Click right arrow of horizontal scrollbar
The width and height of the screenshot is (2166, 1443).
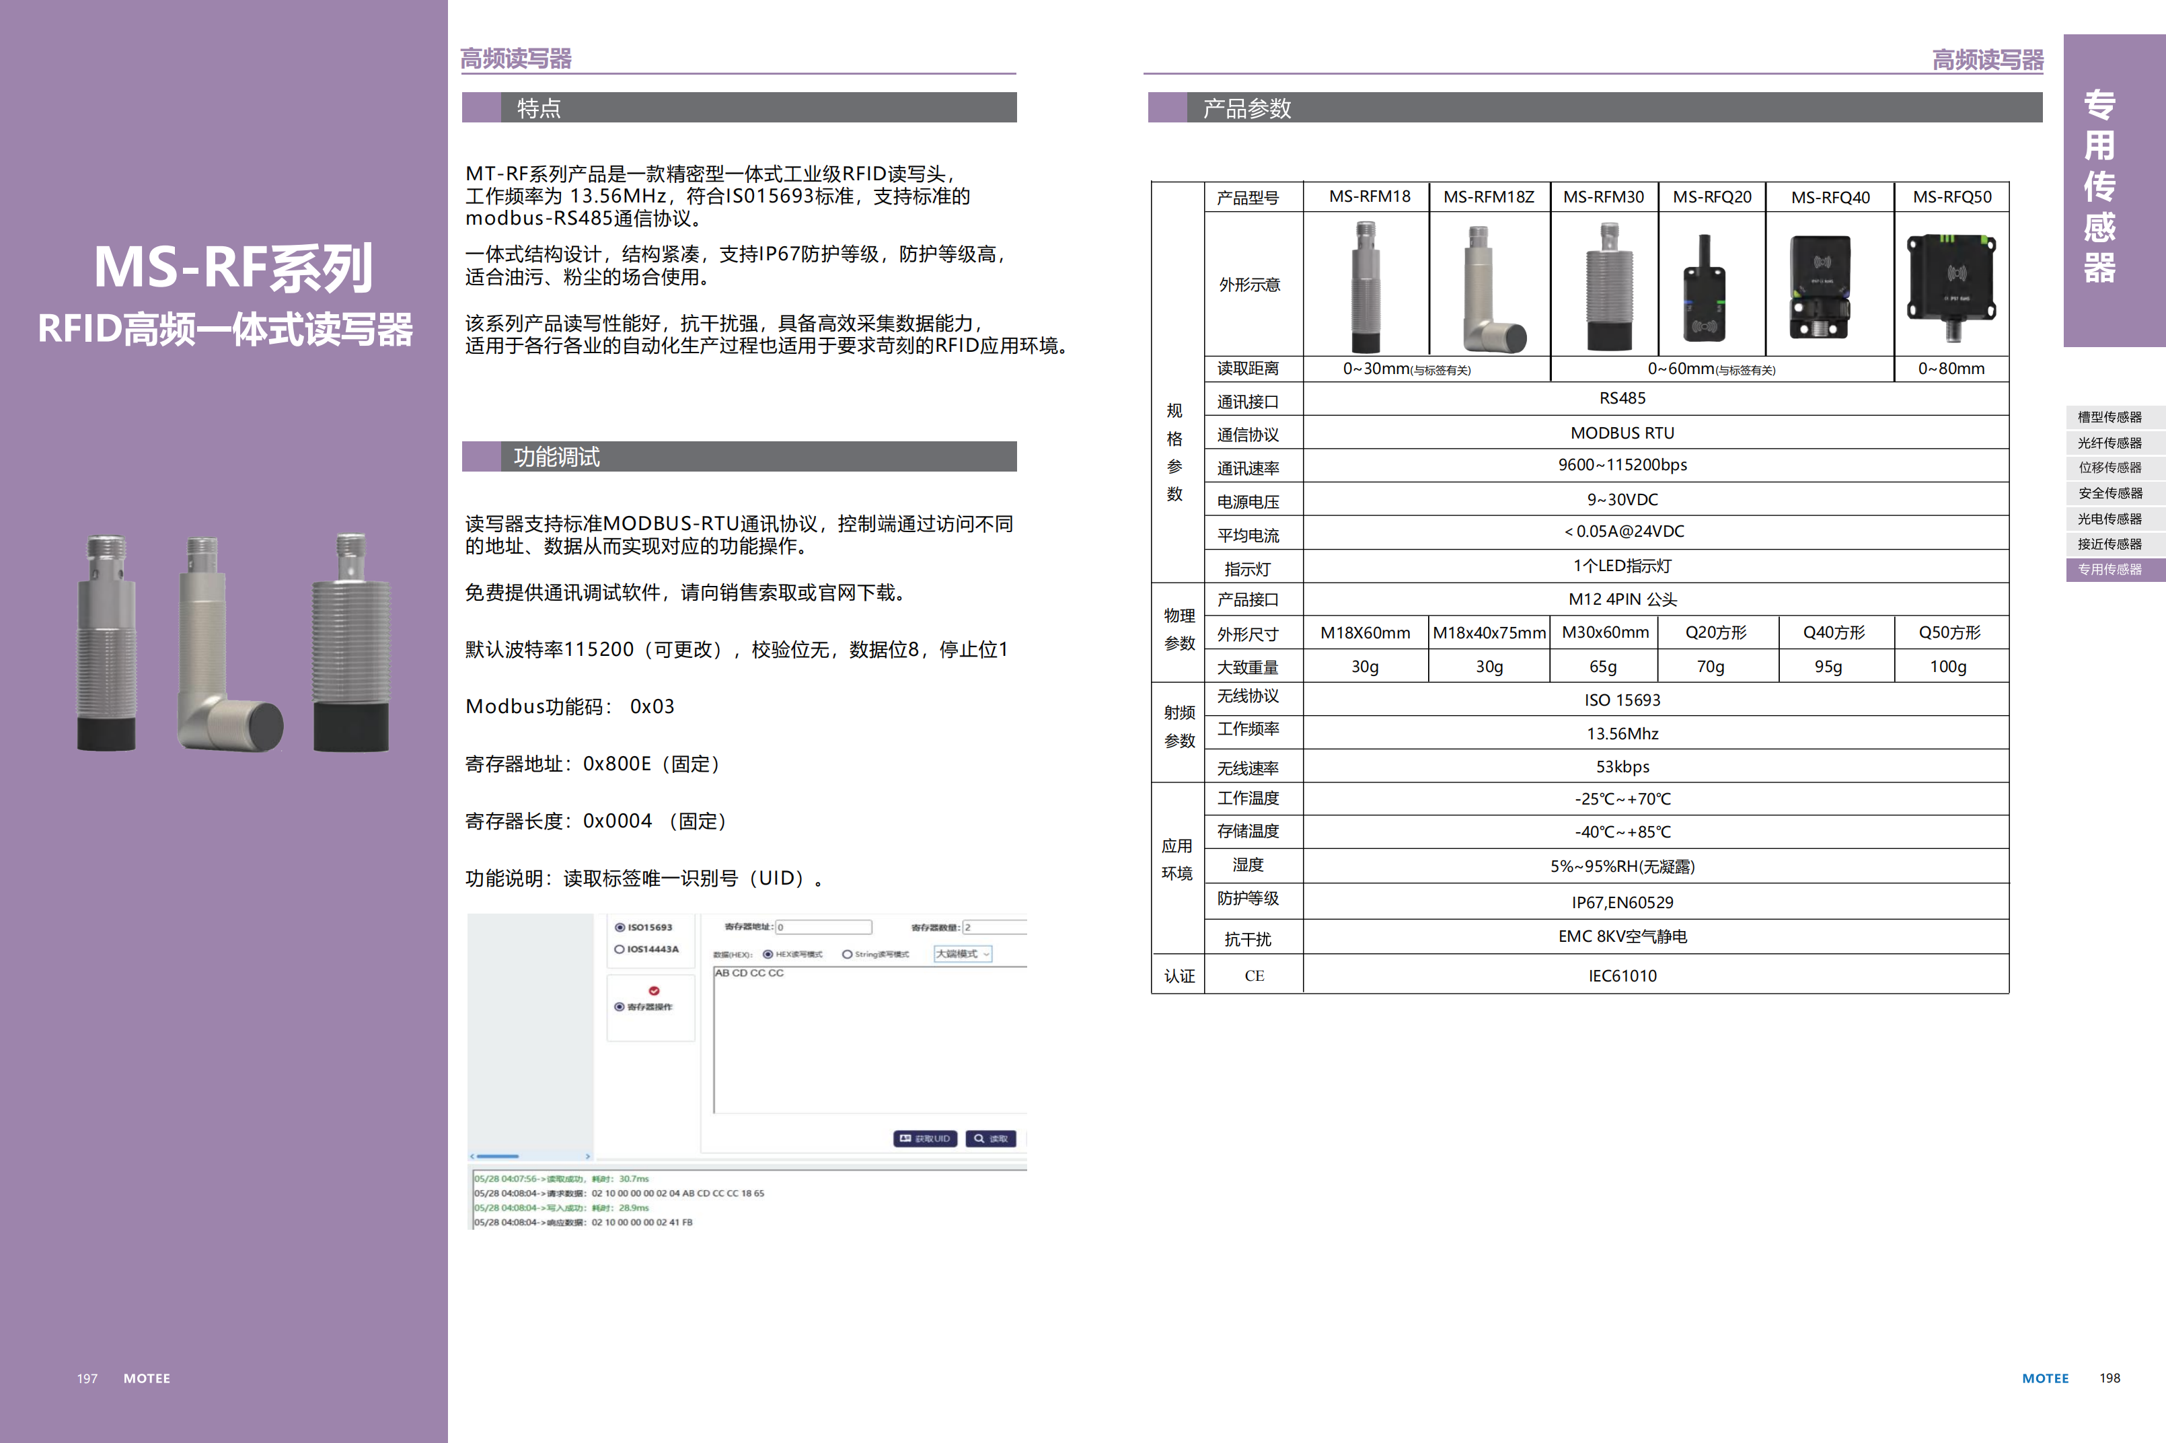(588, 1156)
